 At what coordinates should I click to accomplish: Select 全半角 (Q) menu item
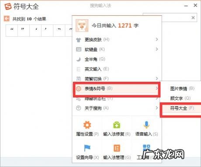[117, 59]
